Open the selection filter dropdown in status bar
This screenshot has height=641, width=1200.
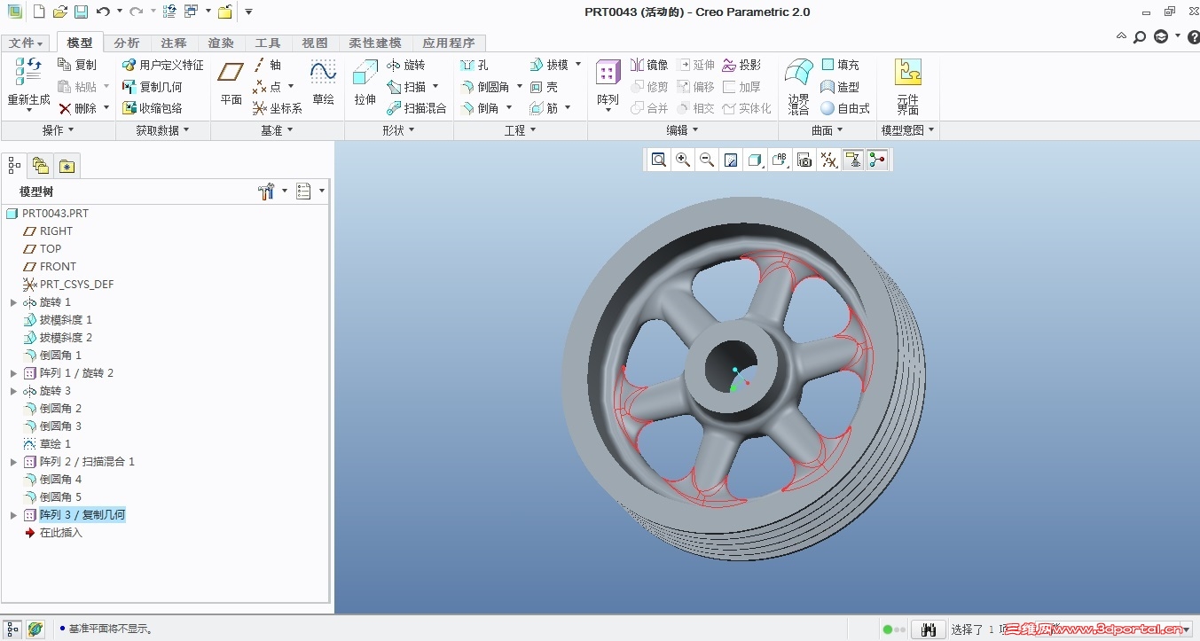[1186, 629]
